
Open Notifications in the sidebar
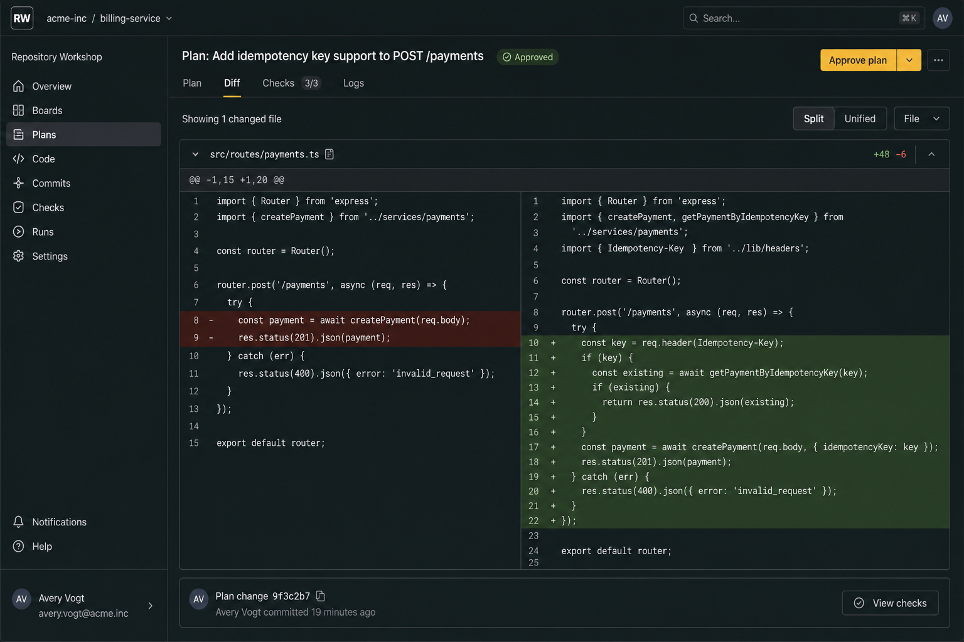83,522
